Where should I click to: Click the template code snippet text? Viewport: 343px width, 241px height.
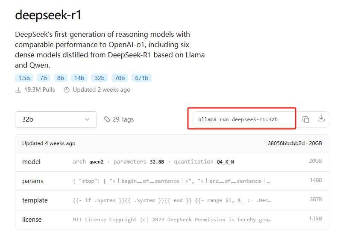point(172,200)
